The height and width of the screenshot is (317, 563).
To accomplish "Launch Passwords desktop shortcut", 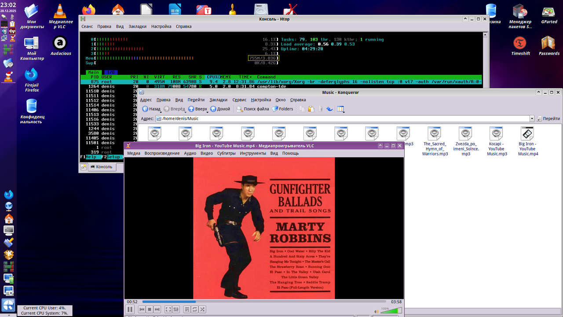I will pyautogui.click(x=549, y=46).
